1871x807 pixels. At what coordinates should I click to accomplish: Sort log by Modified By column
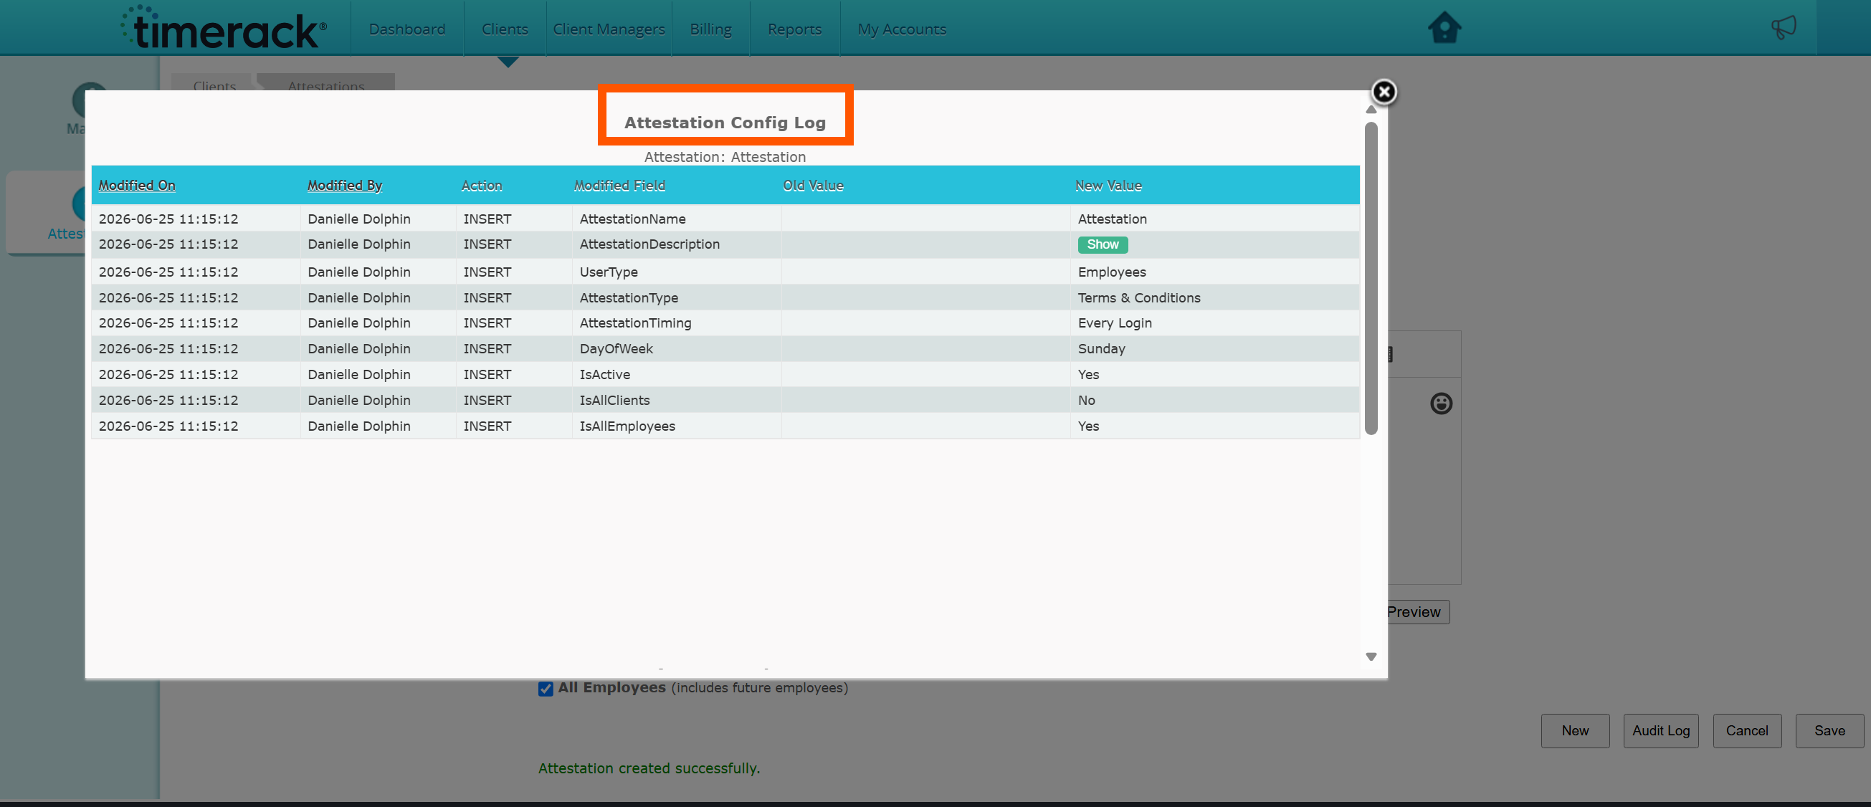coord(344,185)
